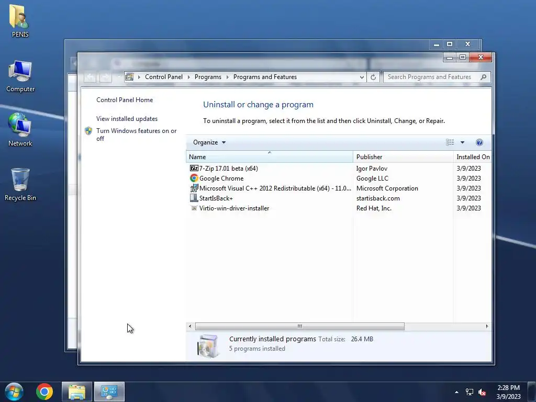Click the Control Panel breadcrumb
The height and width of the screenshot is (402, 536).
164,77
